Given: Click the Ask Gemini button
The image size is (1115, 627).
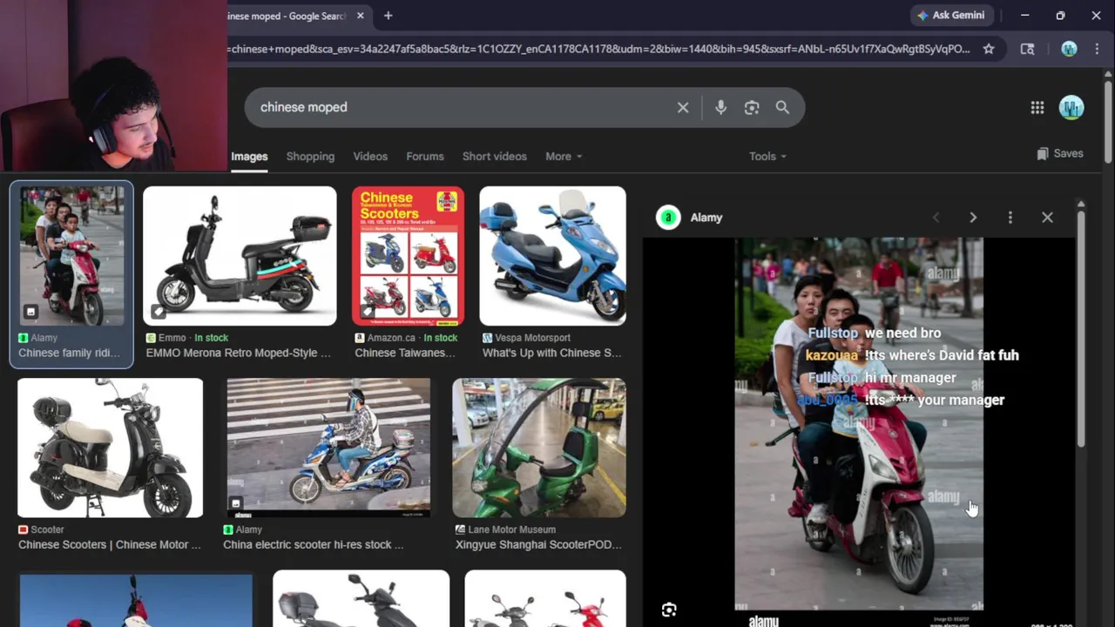Looking at the screenshot, I should click(x=950, y=15).
